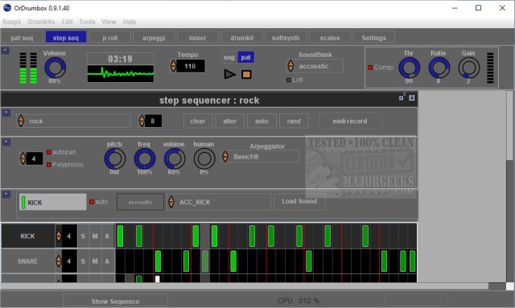Viewport: 515px width, 308px height.
Task: Open the arpeggi tab
Action: point(154,38)
